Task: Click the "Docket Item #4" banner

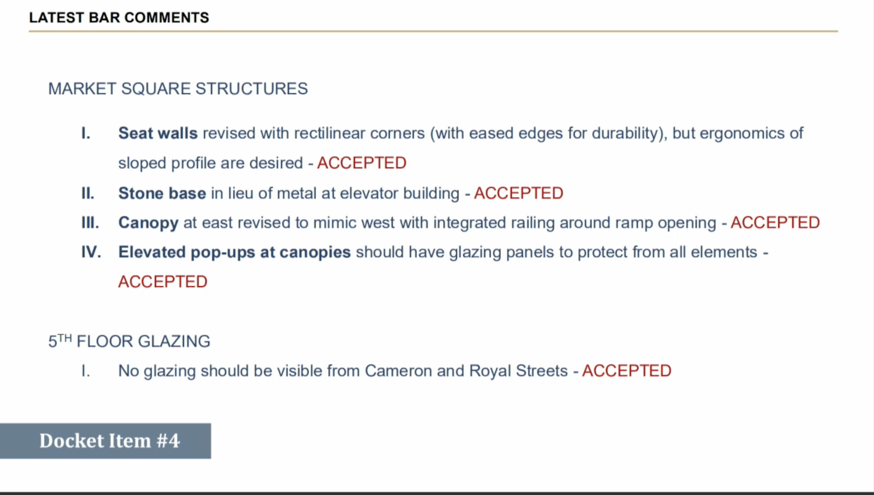Action: [x=105, y=441]
